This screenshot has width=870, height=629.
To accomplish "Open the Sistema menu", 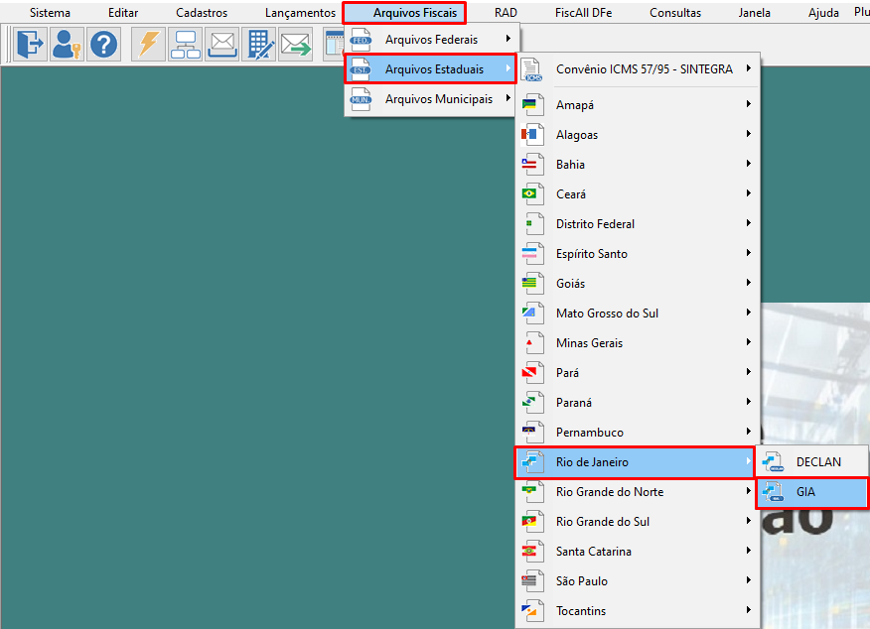I will click(50, 13).
